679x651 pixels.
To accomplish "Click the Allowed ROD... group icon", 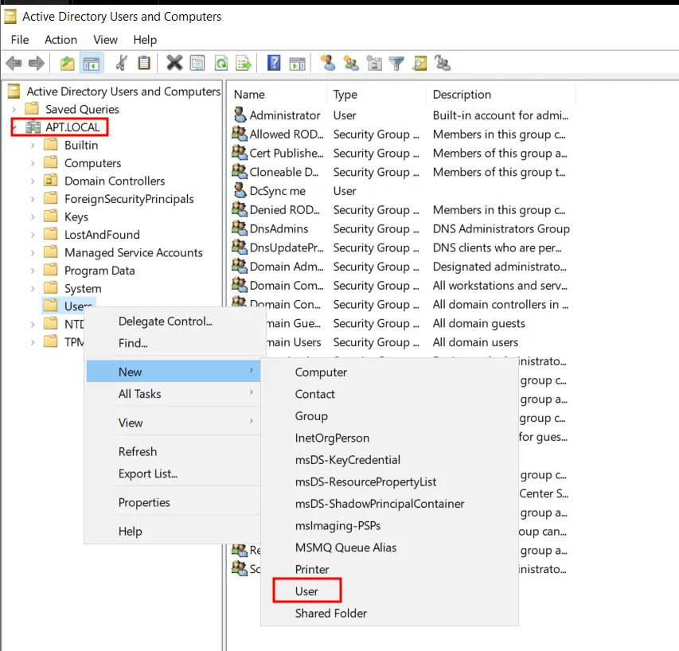I will click(x=240, y=134).
